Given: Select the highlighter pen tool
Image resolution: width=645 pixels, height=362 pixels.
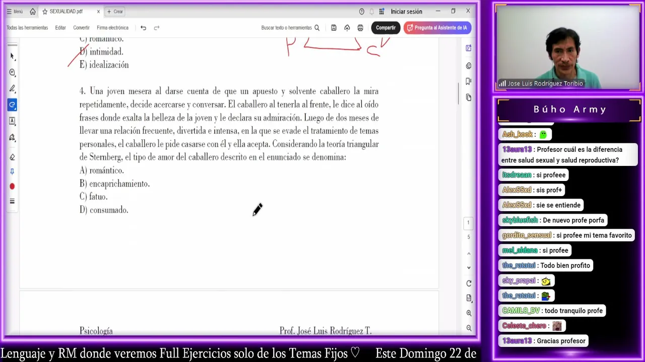Looking at the screenshot, I should [x=12, y=88].
